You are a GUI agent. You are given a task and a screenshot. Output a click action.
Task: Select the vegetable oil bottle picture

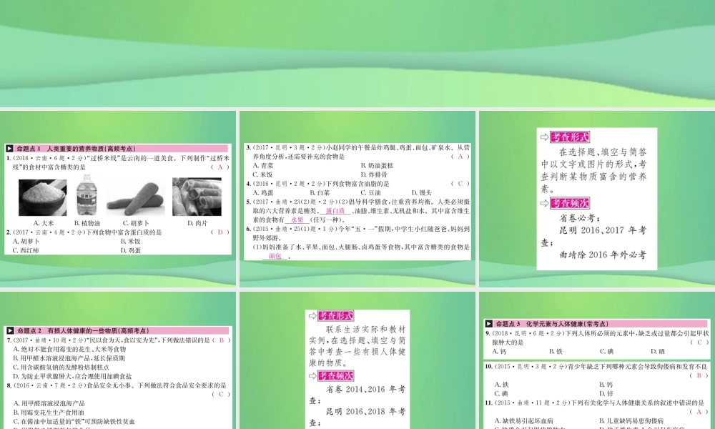pos(87,195)
